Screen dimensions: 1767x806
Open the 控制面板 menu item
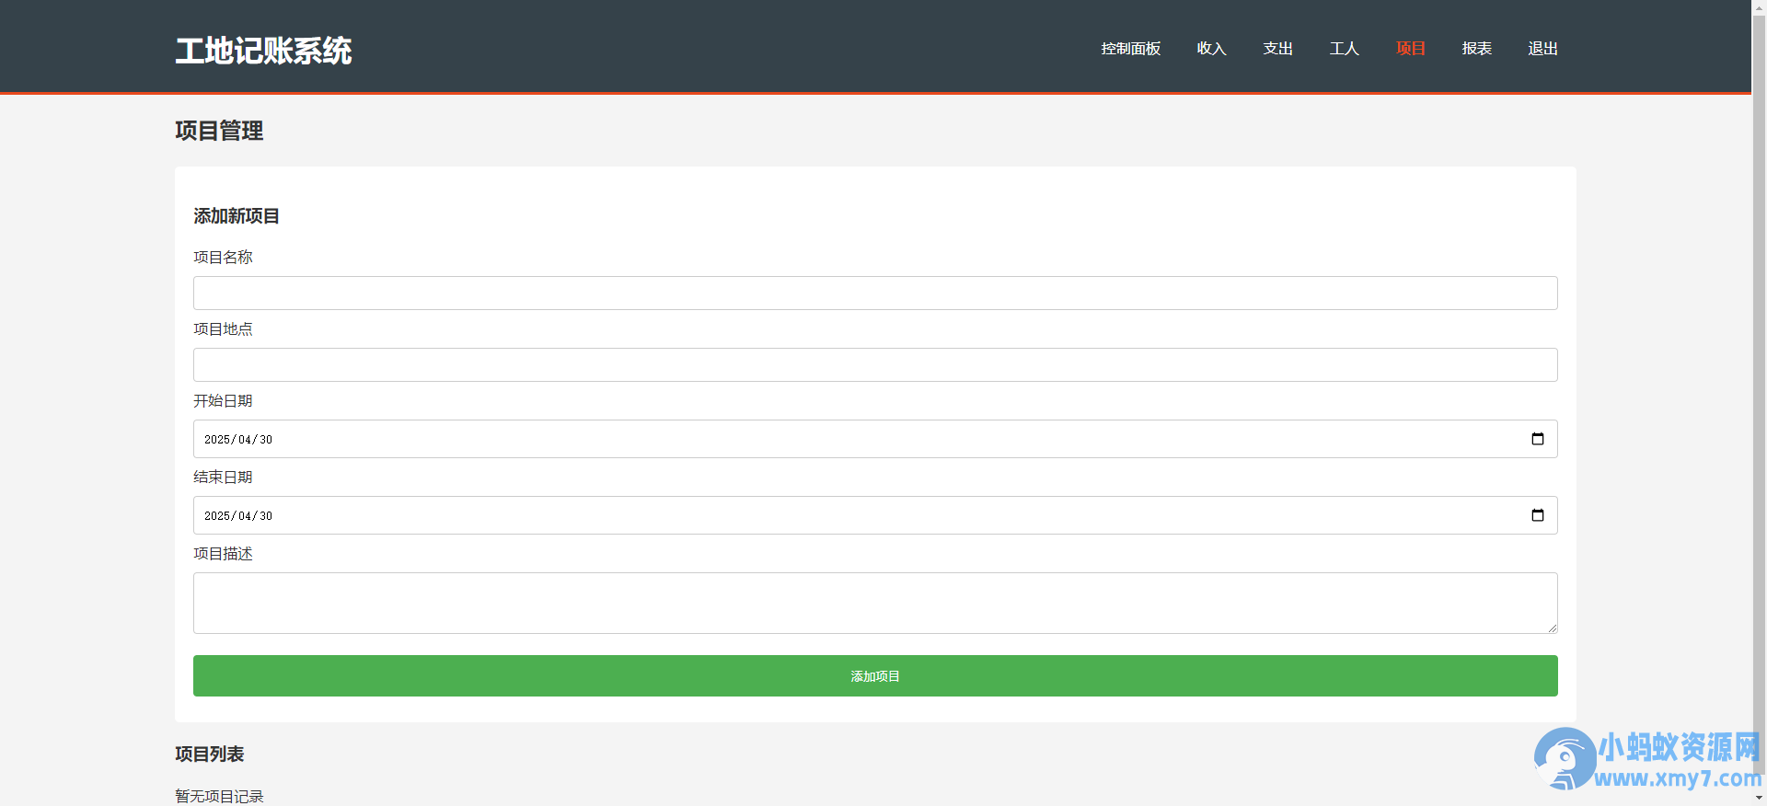click(1130, 49)
